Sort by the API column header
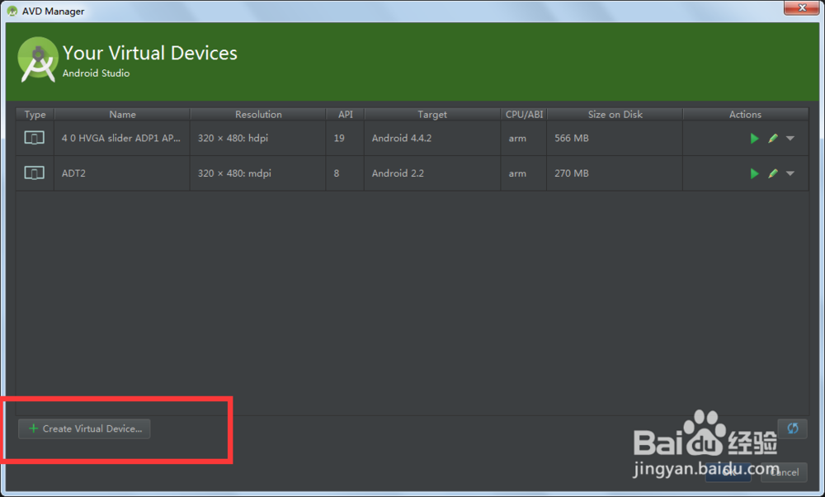The height and width of the screenshot is (497, 825). 345,114
